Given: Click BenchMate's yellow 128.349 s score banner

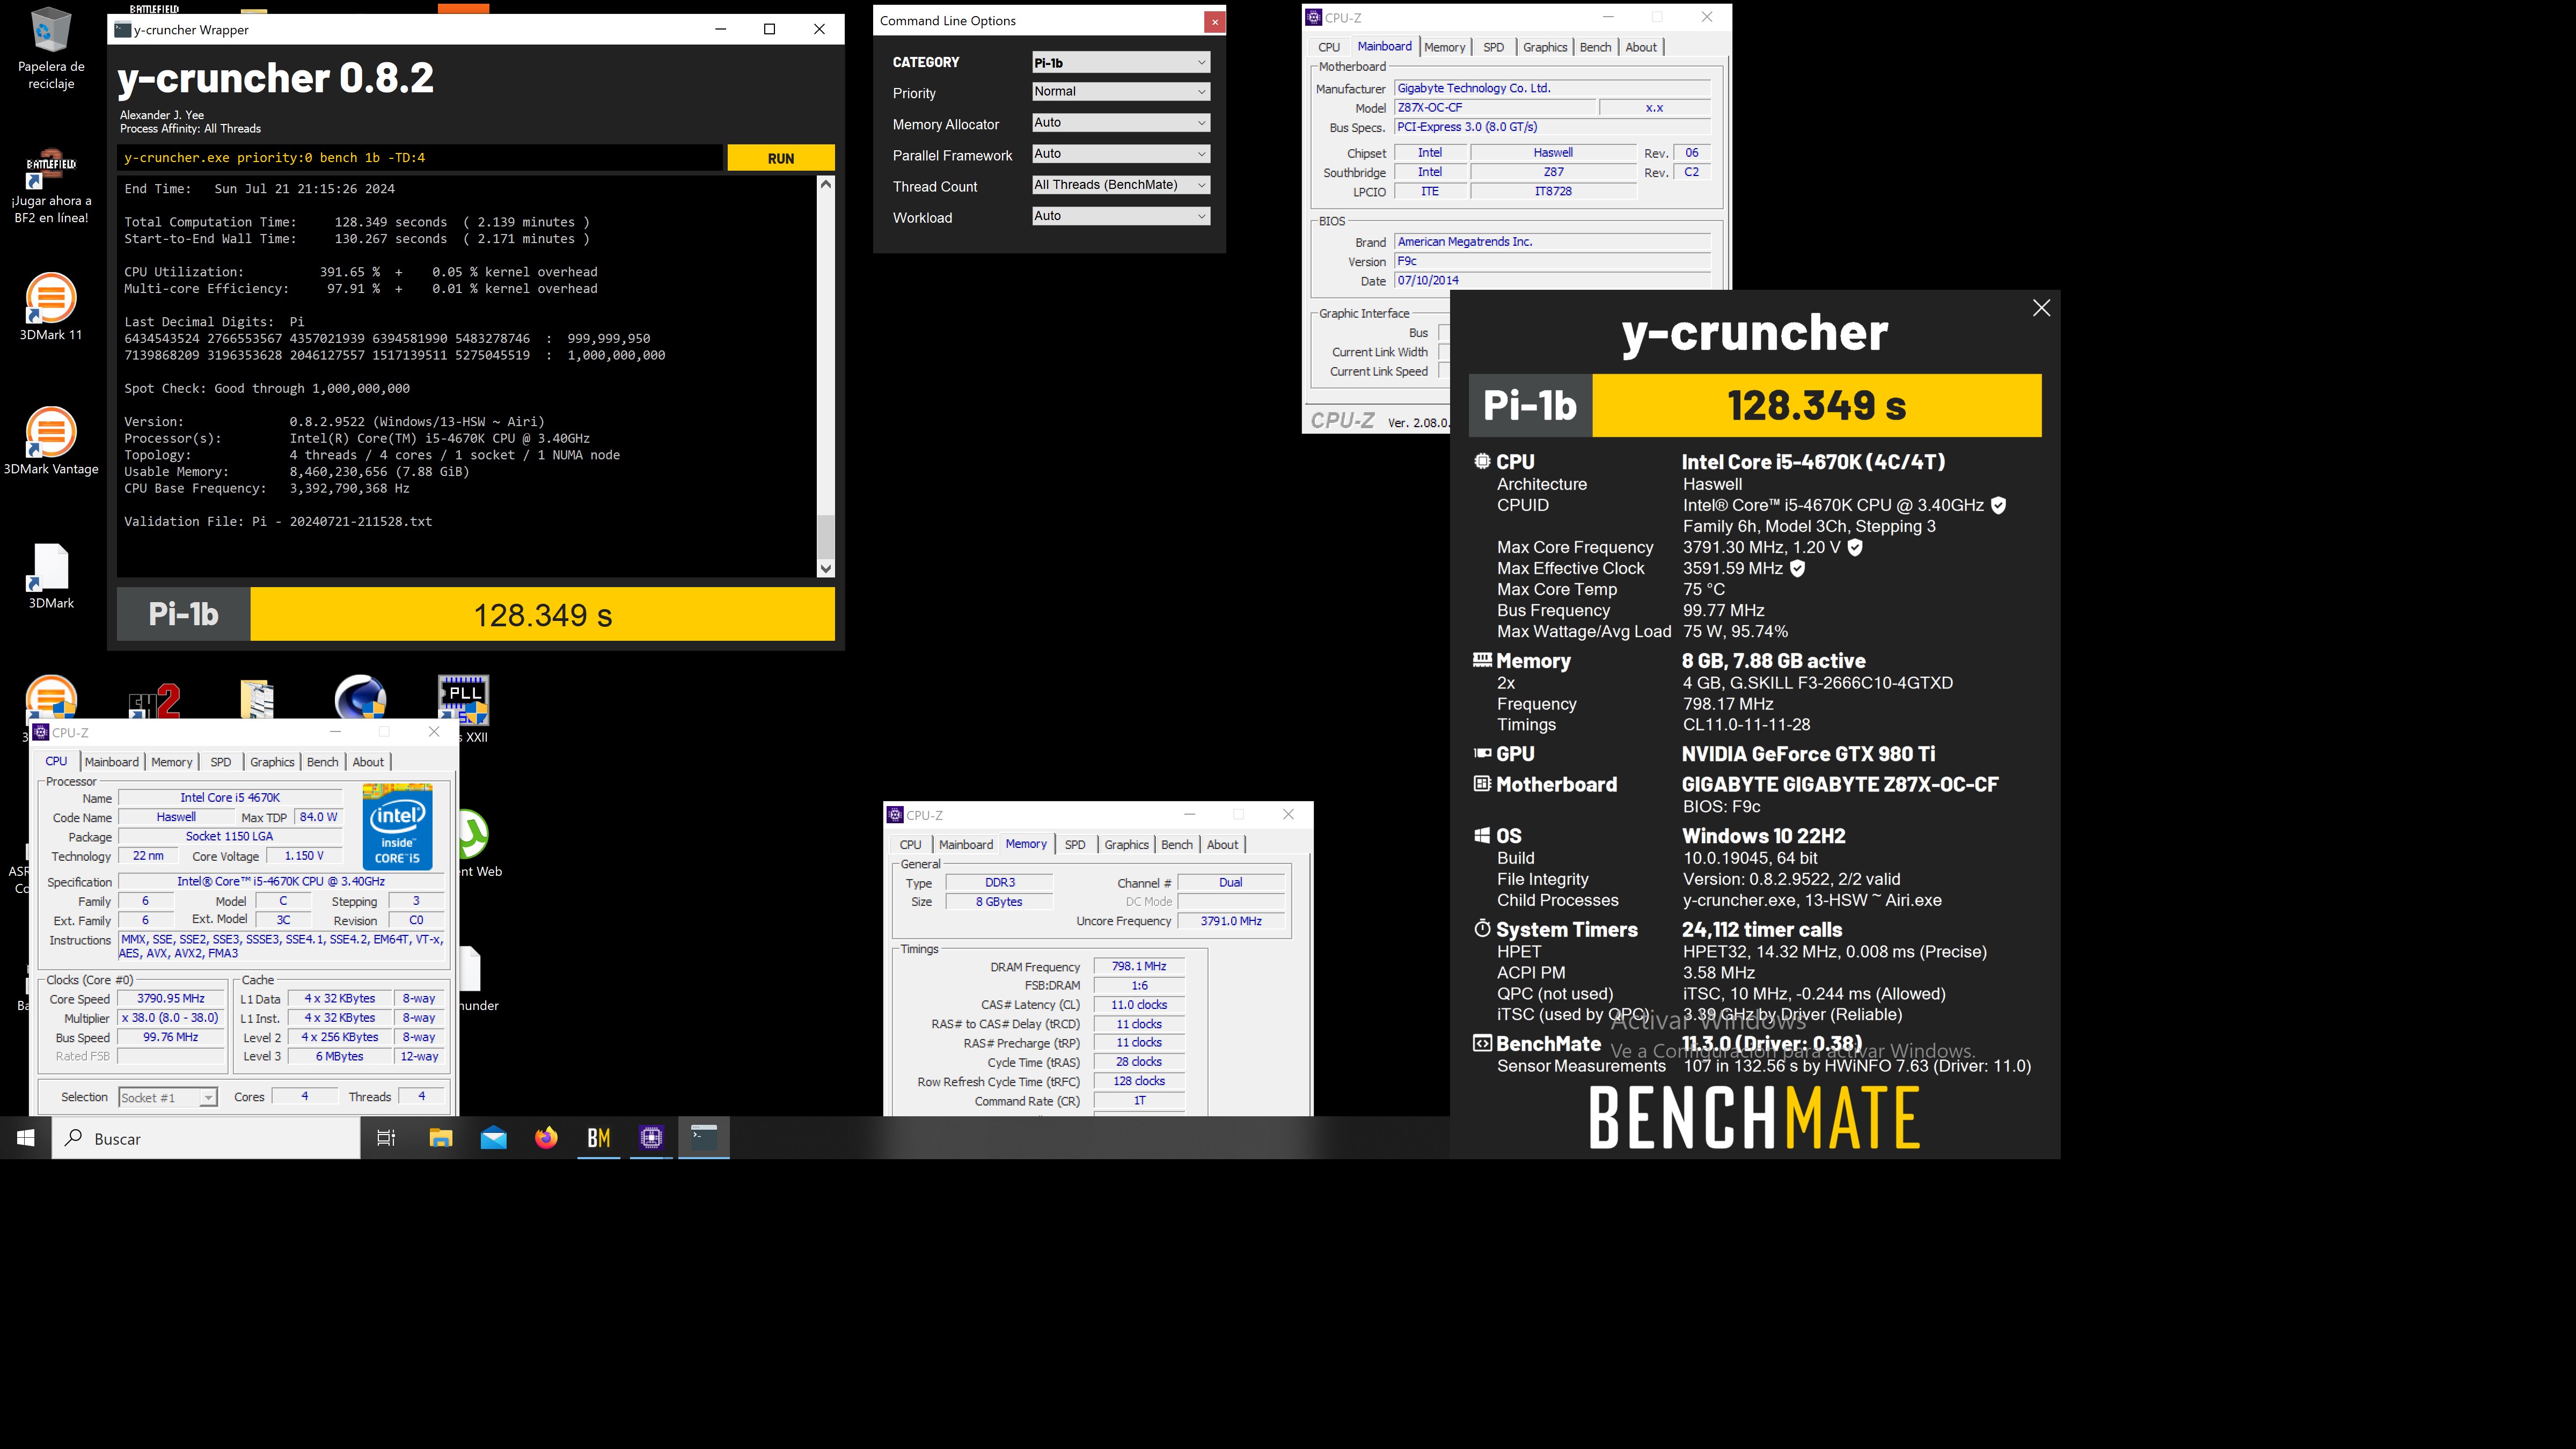Looking at the screenshot, I should [1816, 405].
